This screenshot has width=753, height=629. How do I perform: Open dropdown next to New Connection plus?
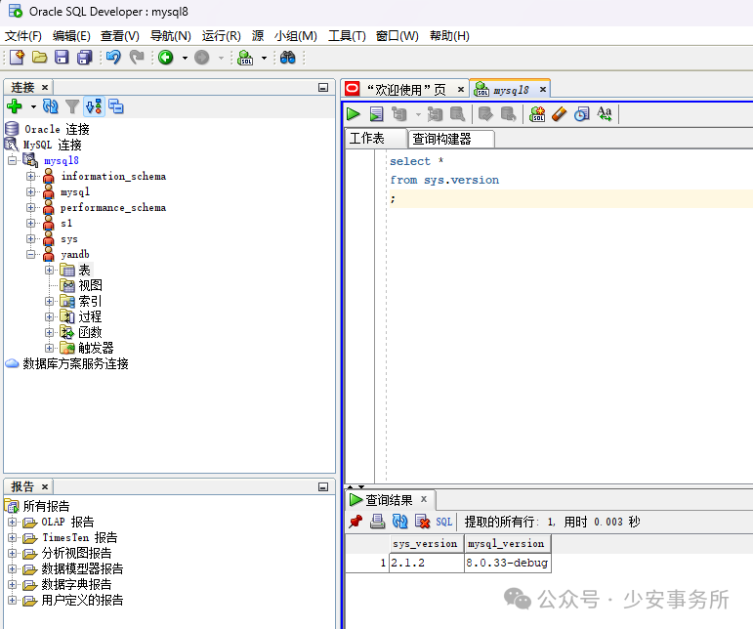[x=33, y=106]
